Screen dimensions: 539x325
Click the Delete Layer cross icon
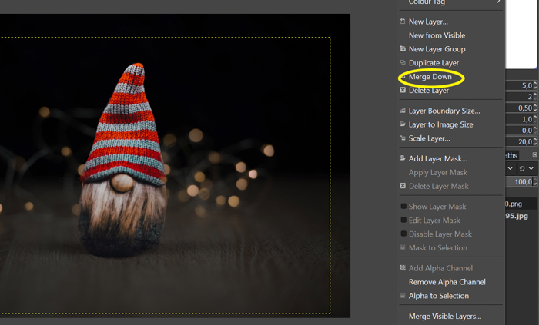pyautogui.click(x=403, y=91)
